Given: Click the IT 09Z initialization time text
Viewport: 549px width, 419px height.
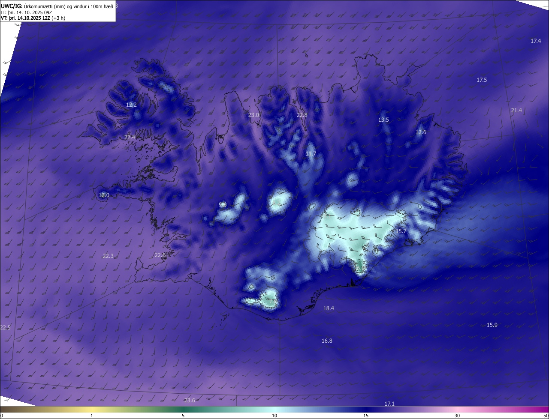Looking at the screenshot, I should (x=27, y=12).
